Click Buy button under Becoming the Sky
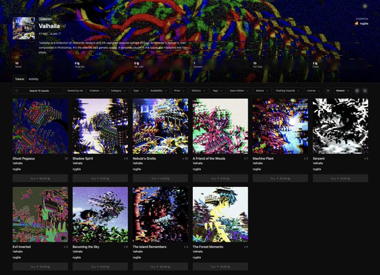Screen dimensions: 380x275 pos(100,267)
